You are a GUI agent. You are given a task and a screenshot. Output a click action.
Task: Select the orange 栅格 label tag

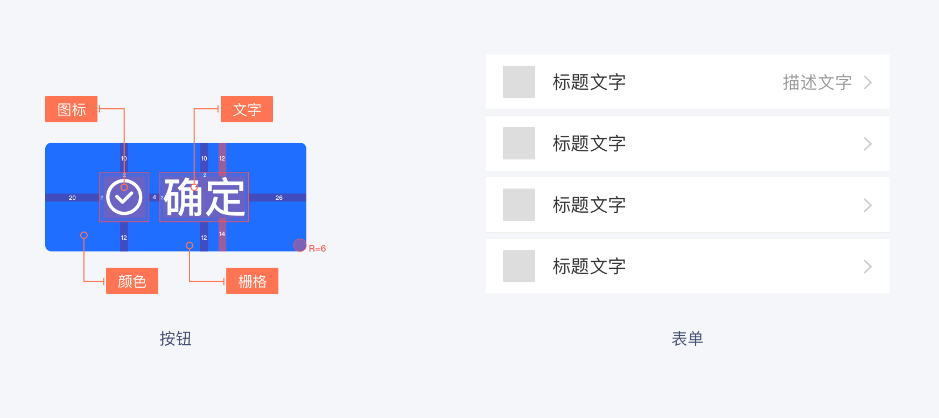(x=252, y=281)
